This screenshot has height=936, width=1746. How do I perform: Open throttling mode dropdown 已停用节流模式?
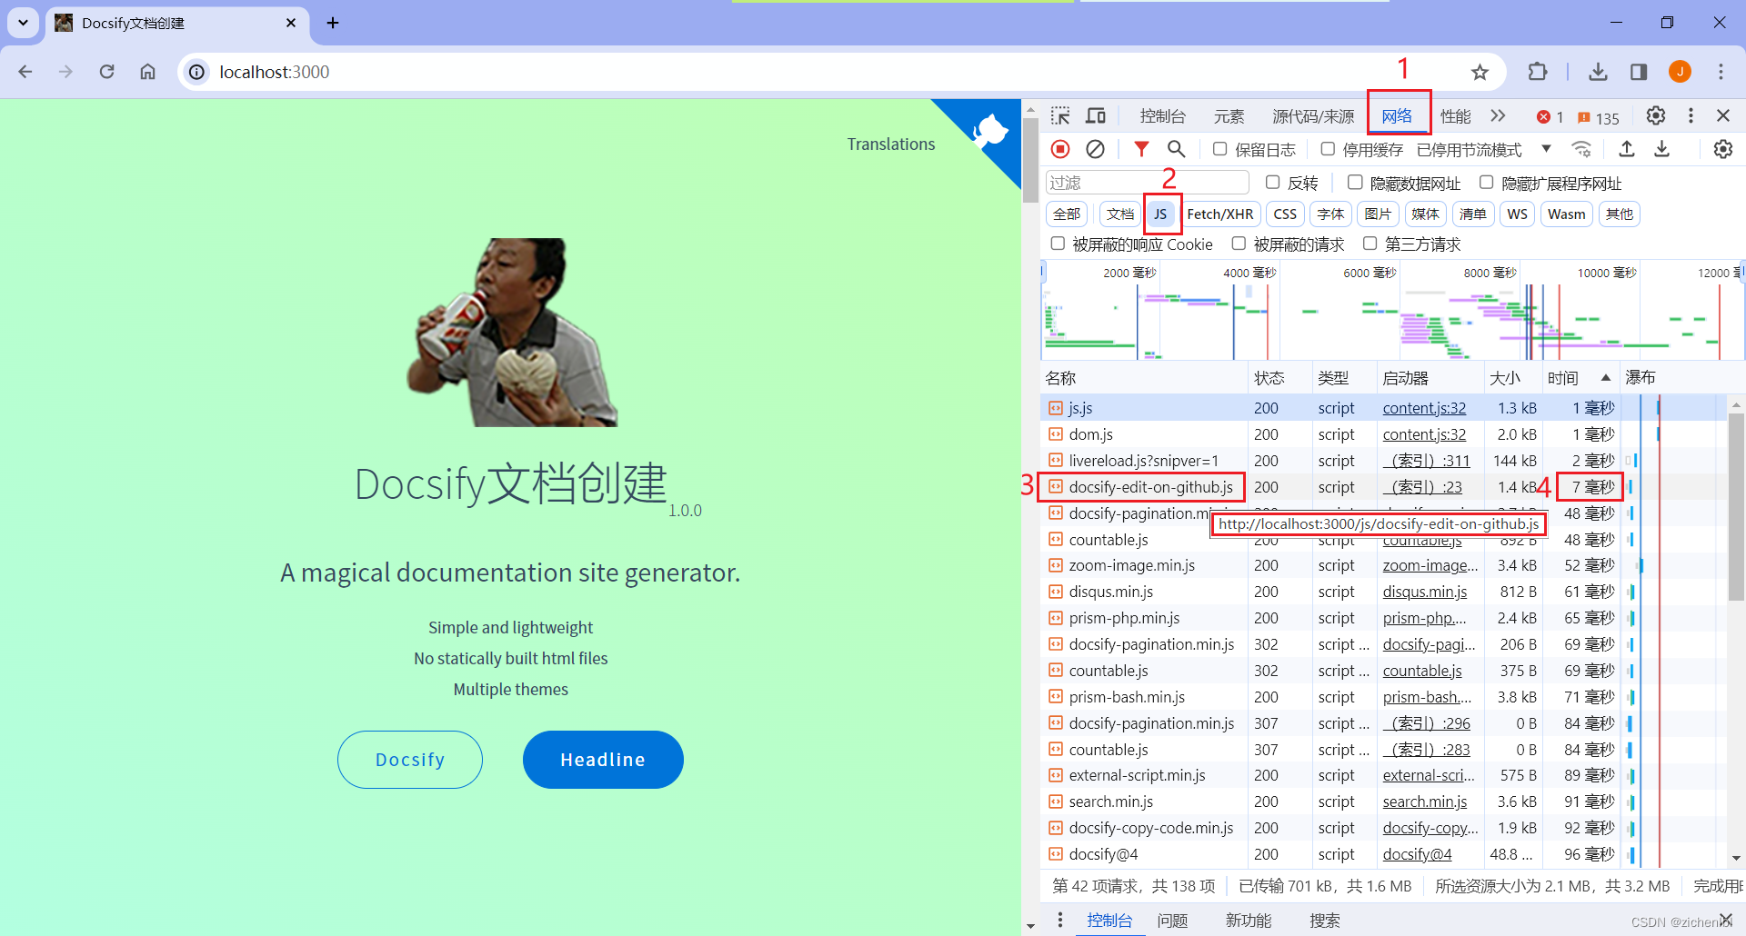pyautogui.click(x=1482, y=149)
